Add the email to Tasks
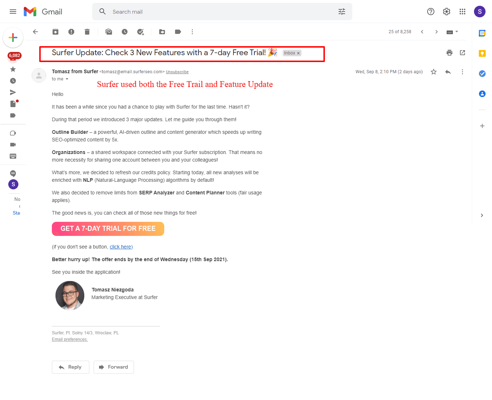492x400 pixels. pyautogui.click(x=140, y=32)
